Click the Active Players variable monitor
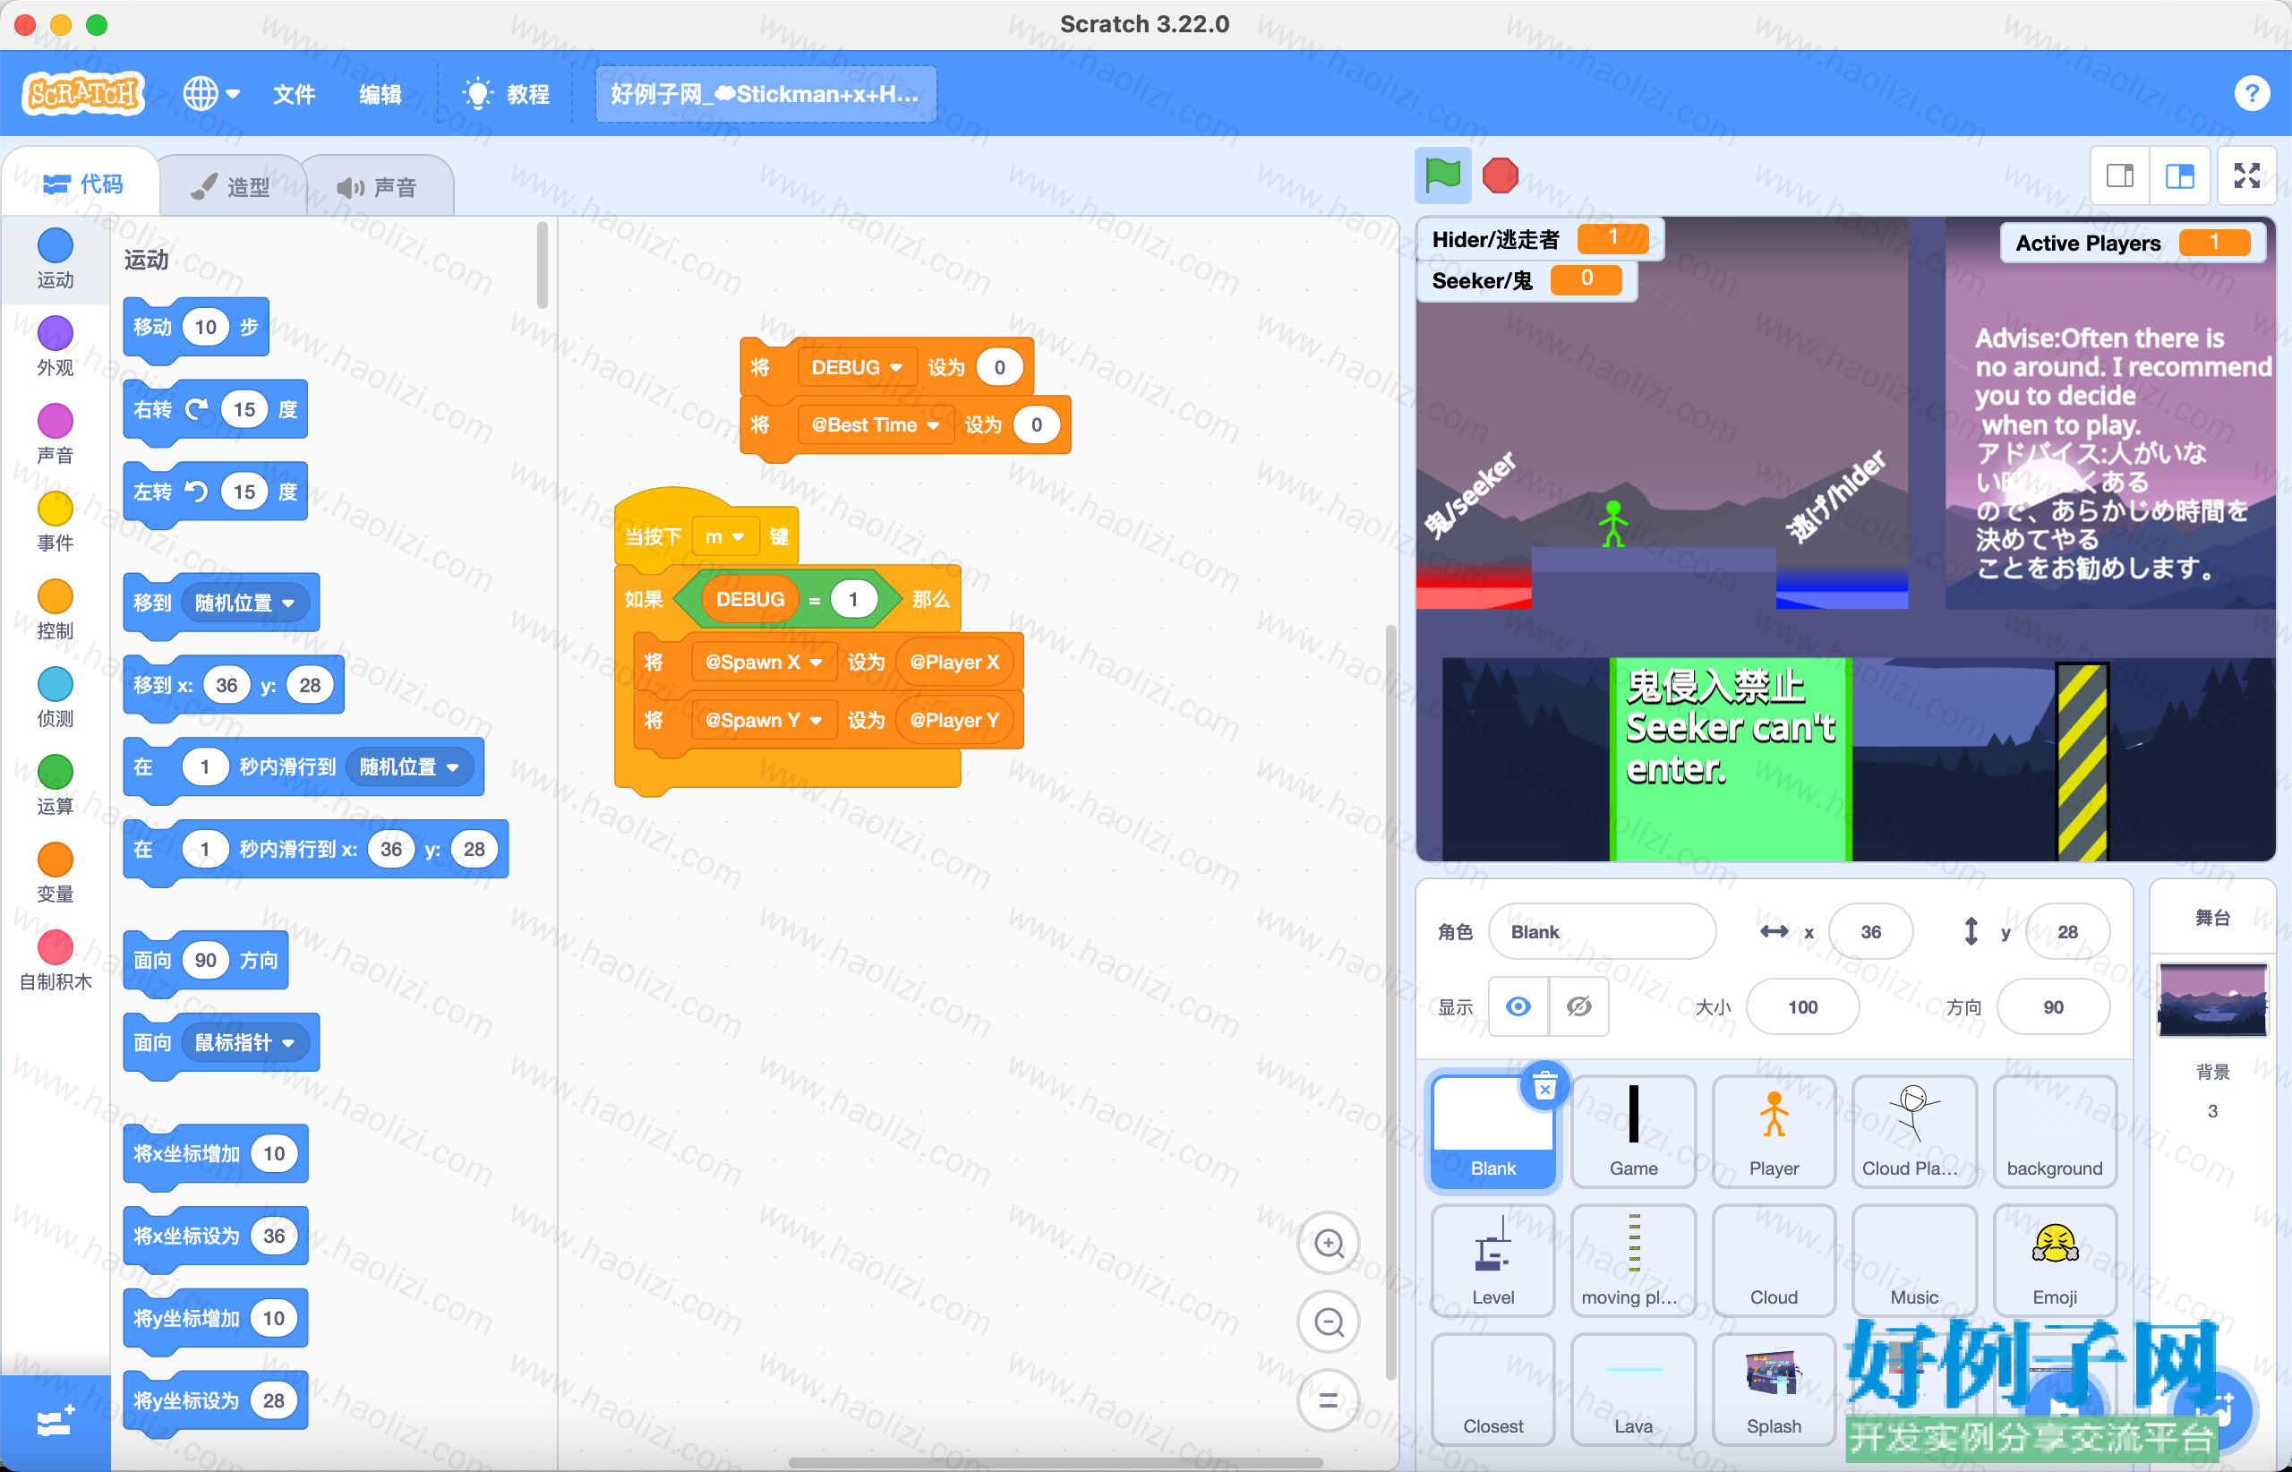Viewport: 2292px width, 1472px height. click(2134, 243)
